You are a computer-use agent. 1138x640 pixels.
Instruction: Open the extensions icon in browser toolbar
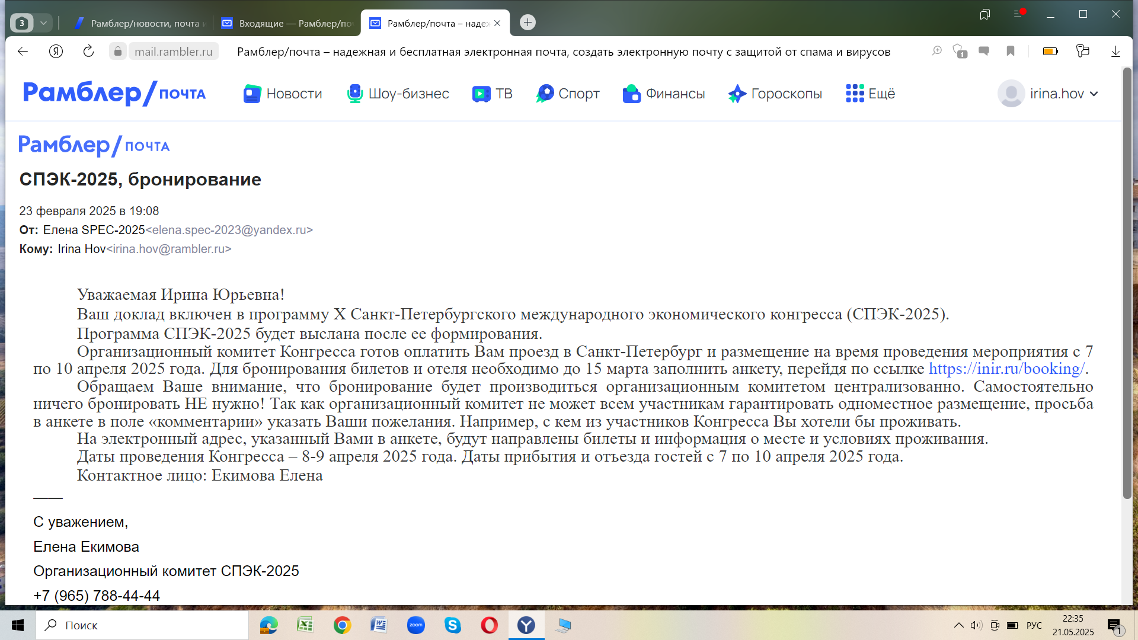[x=1083, y=52]
